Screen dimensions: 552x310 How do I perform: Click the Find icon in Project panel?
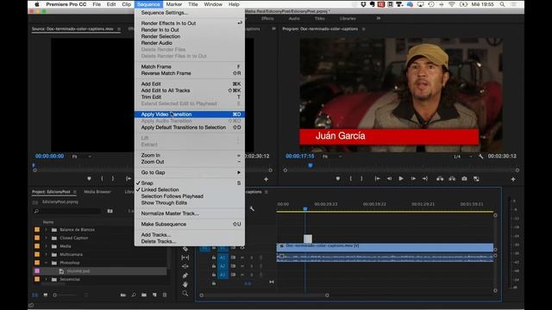coord(134,294)
